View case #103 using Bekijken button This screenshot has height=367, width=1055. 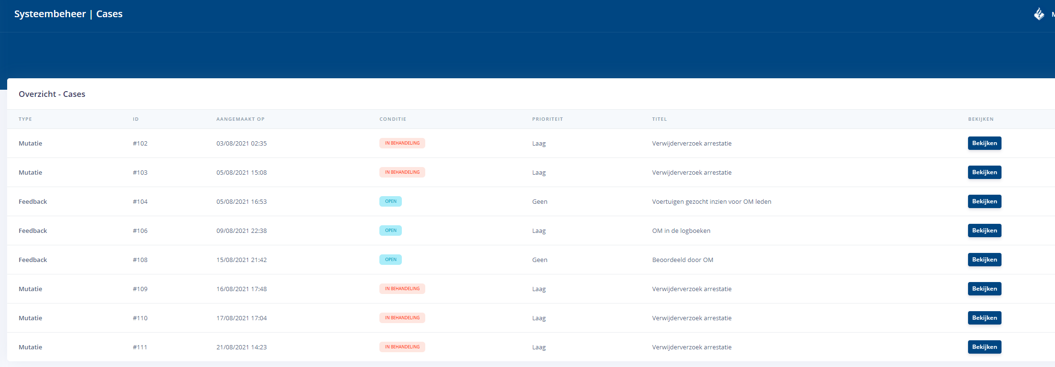tap(984, 172)
